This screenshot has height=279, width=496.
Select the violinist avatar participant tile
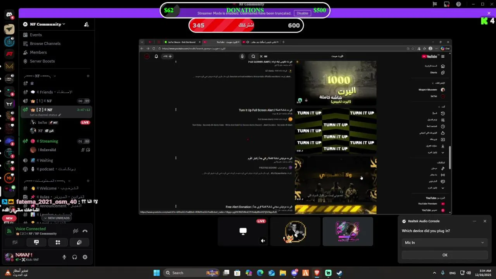point(295,231)
